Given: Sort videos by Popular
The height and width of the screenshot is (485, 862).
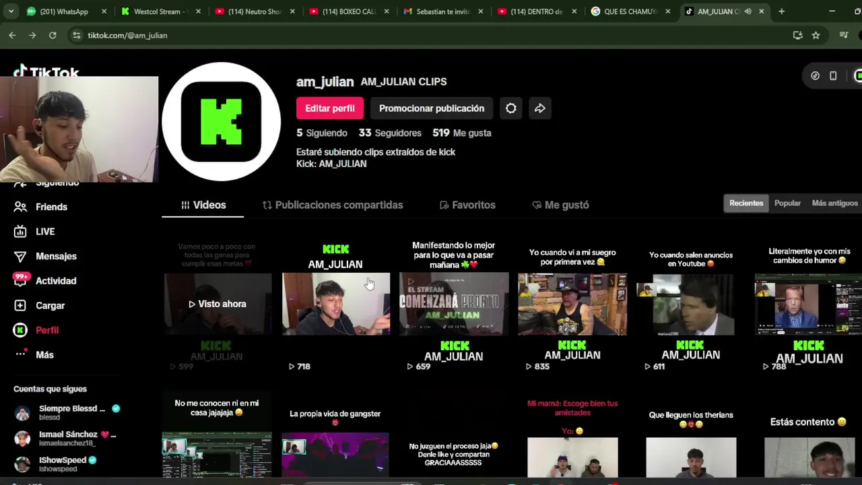Looking at the screenshot, I should point(787,203).
